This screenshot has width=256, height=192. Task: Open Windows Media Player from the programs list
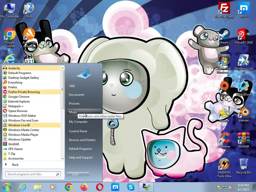[31, 134]
